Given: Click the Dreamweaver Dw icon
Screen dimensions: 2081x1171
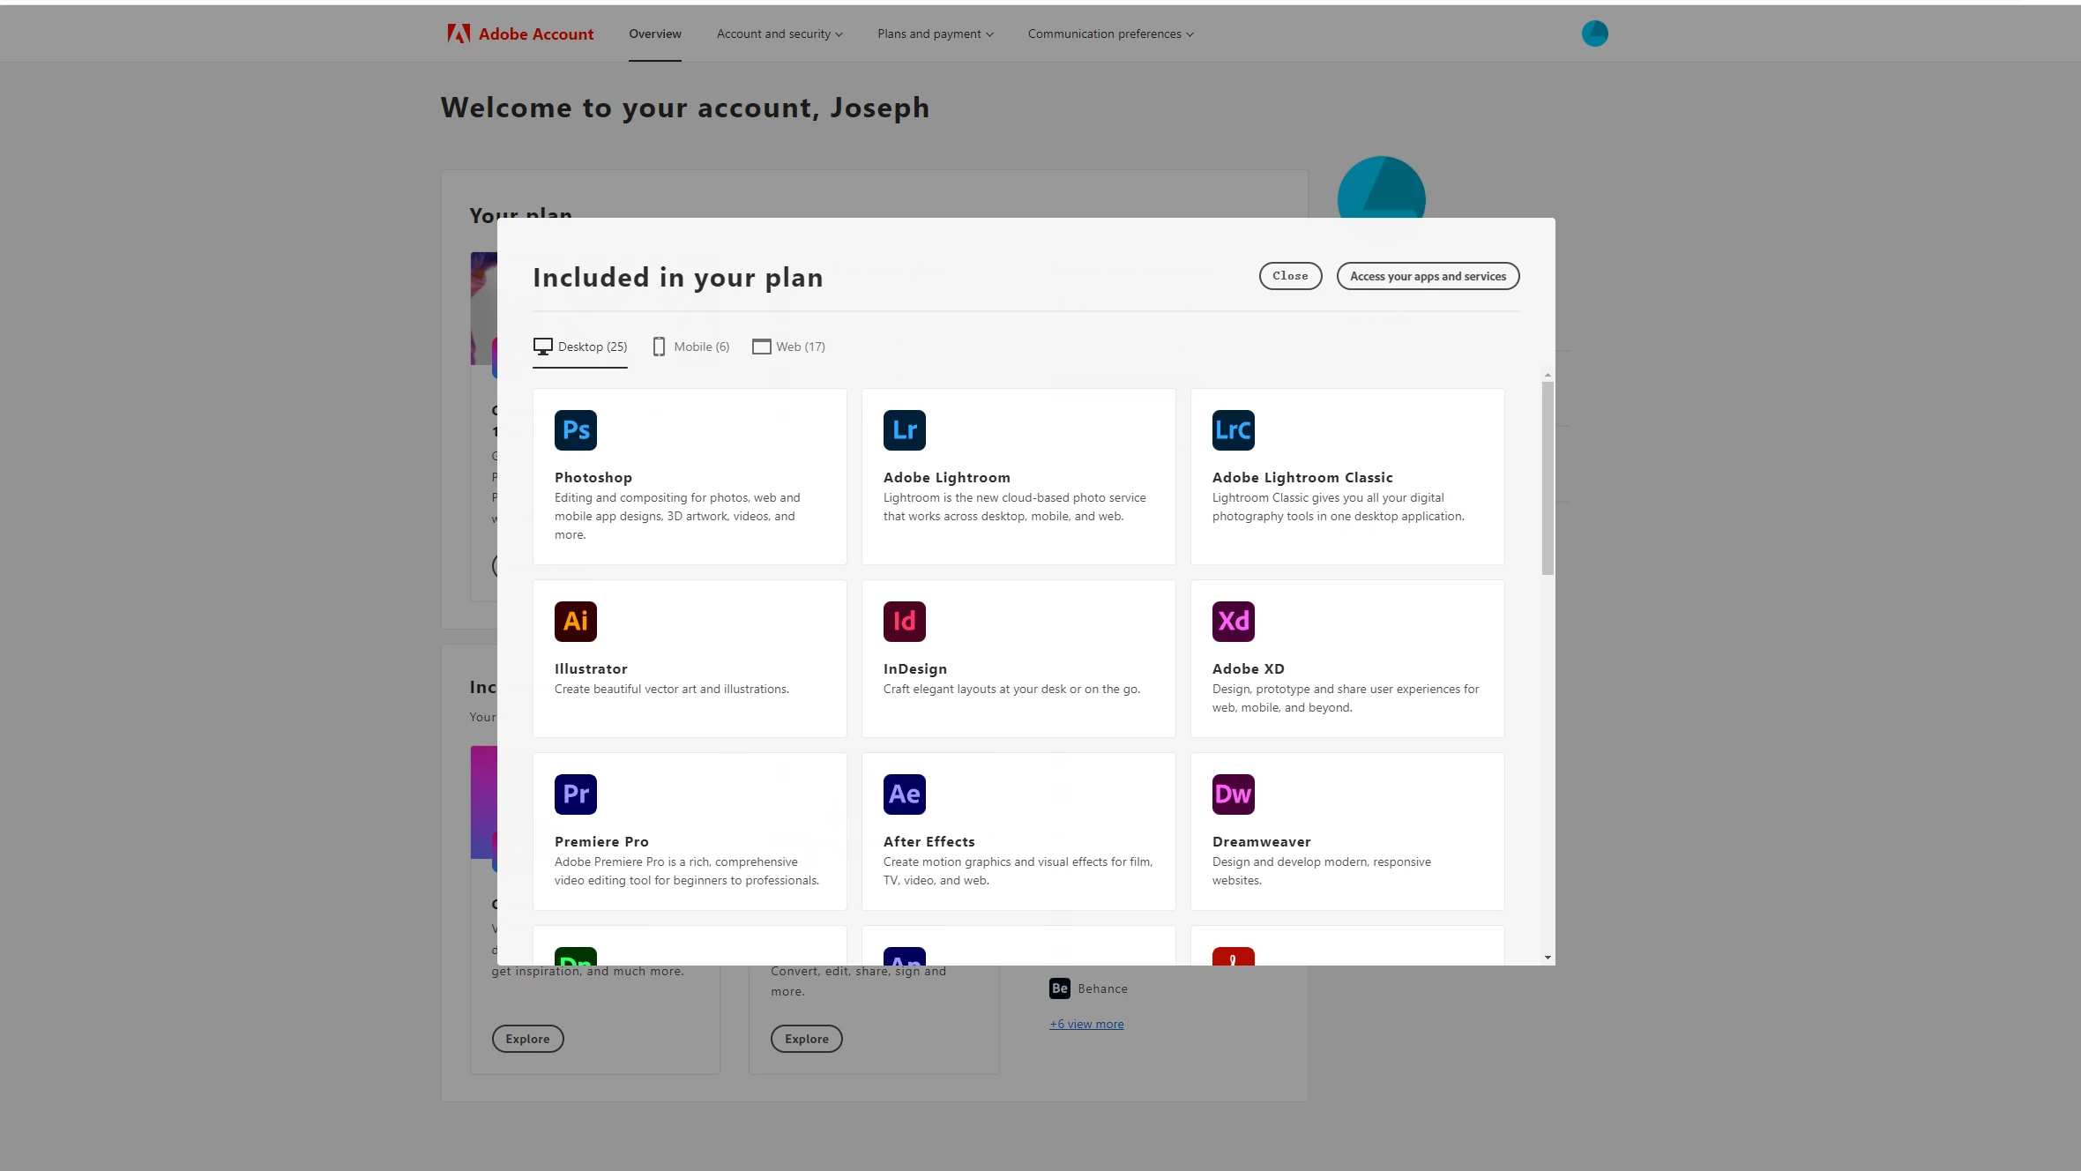Looking at the screenshot, I should click(1233, 794).
